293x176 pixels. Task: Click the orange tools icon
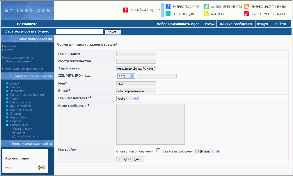pos(247,6)
